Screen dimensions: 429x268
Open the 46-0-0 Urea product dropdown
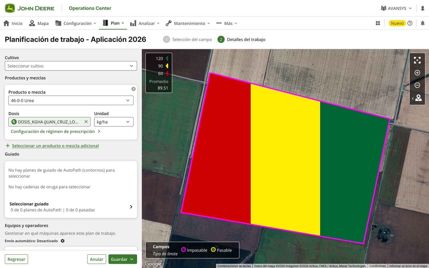pos(71,100)
